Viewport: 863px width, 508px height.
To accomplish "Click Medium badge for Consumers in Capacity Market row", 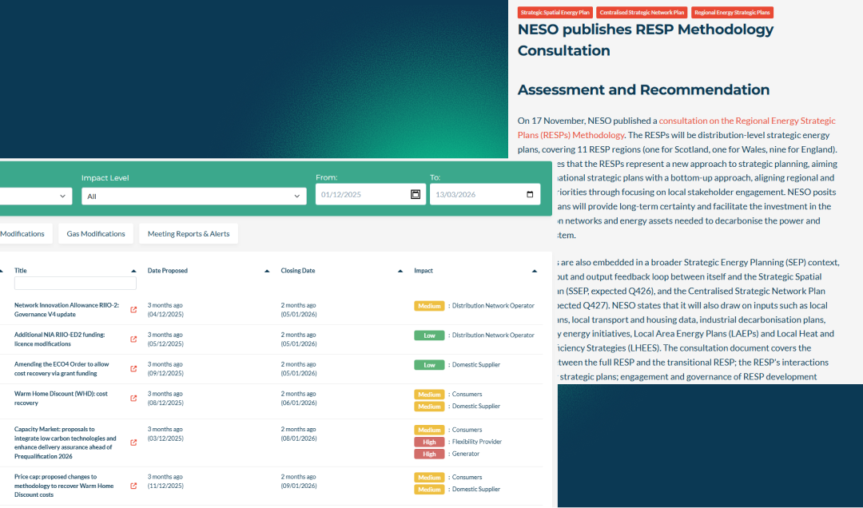I will point(429,430).
